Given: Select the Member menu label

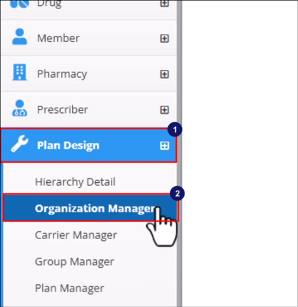Looking at the screenshot, I should click(x=58, y=38).
